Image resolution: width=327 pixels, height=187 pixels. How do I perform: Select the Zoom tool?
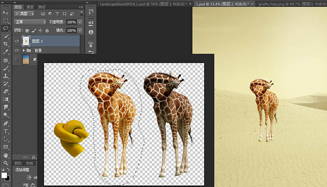point(6,163)
